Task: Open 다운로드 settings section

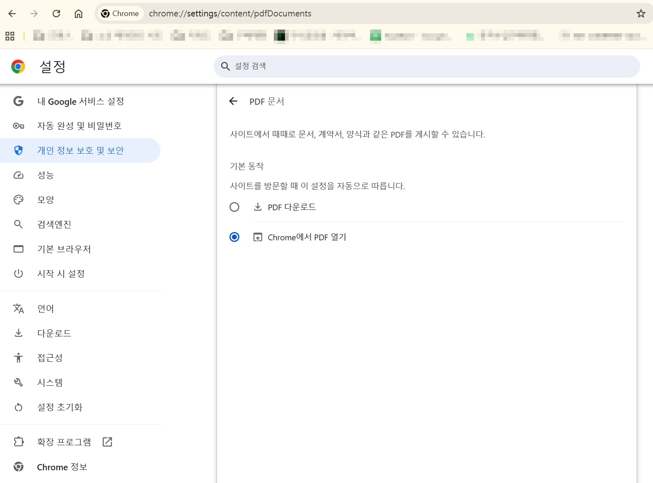Action: click(x=80, y=333)
